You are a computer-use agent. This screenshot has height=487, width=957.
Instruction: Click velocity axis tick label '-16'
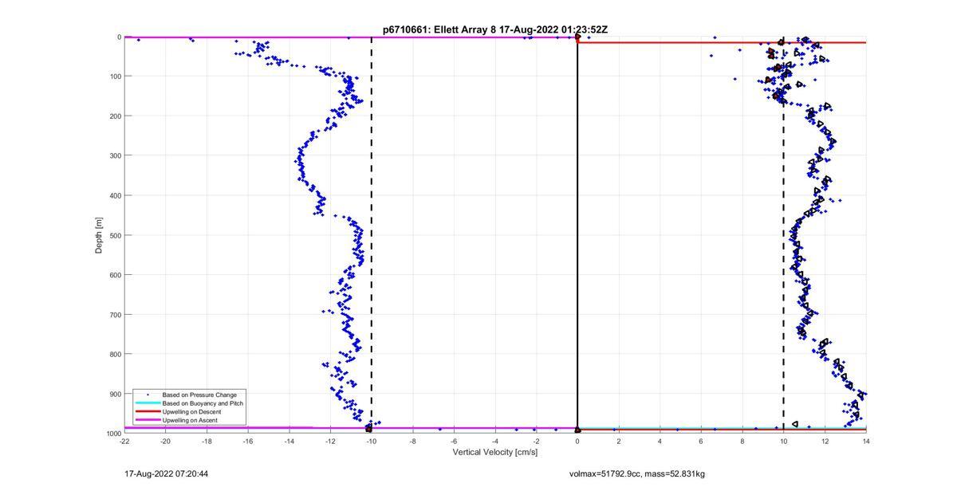tap(248, 441)
